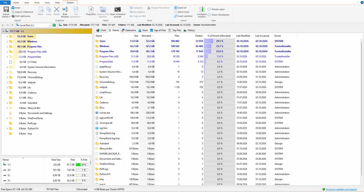Sort by % of Parent (Allocated) header

click(219, 36)
